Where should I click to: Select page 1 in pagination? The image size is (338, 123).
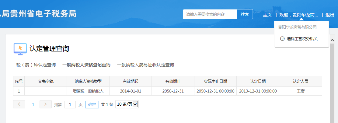[33, 104]
